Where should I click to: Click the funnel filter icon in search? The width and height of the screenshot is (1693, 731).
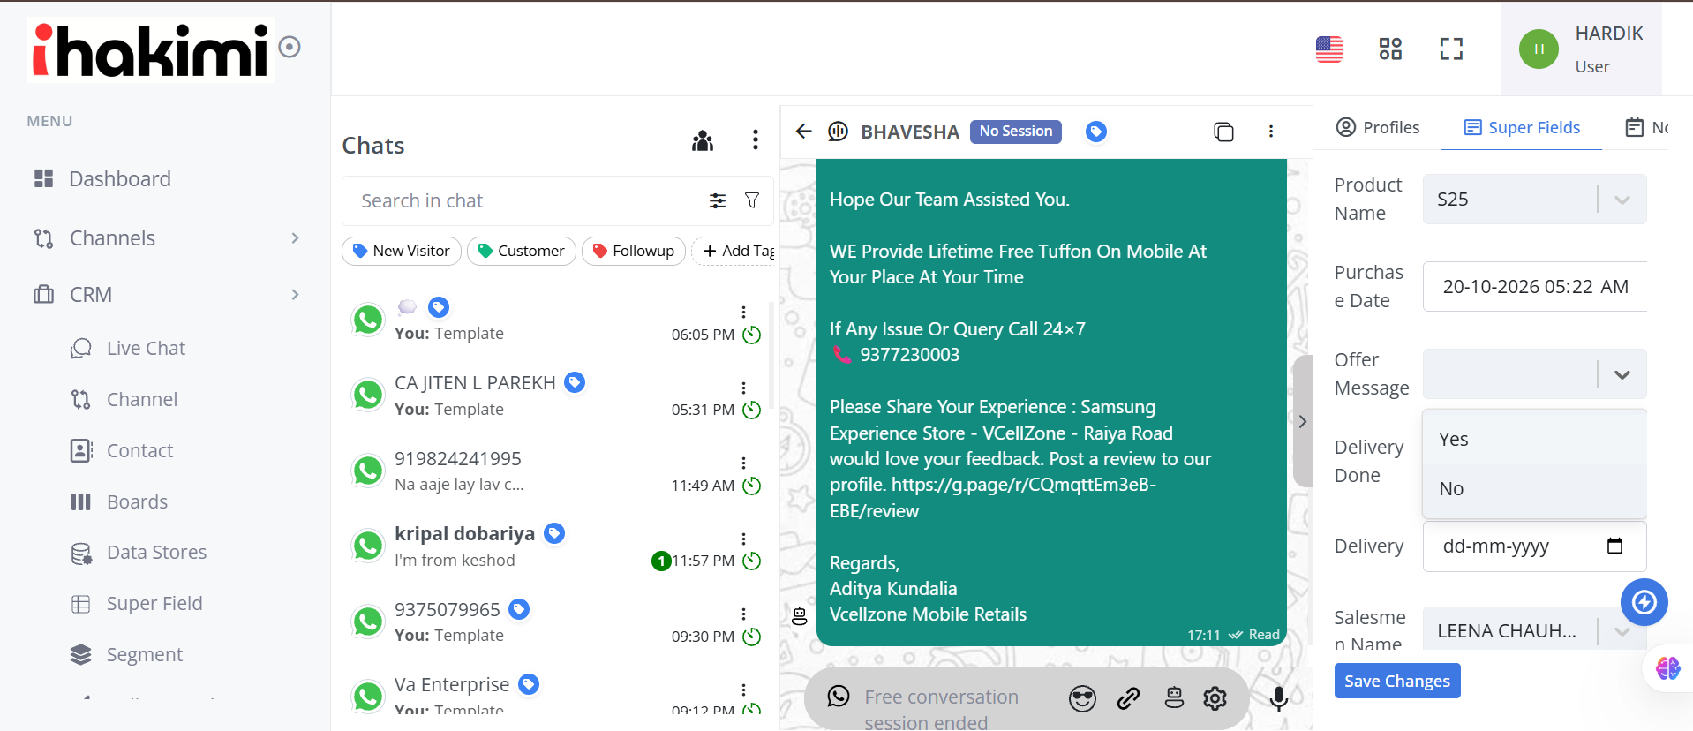752,200
